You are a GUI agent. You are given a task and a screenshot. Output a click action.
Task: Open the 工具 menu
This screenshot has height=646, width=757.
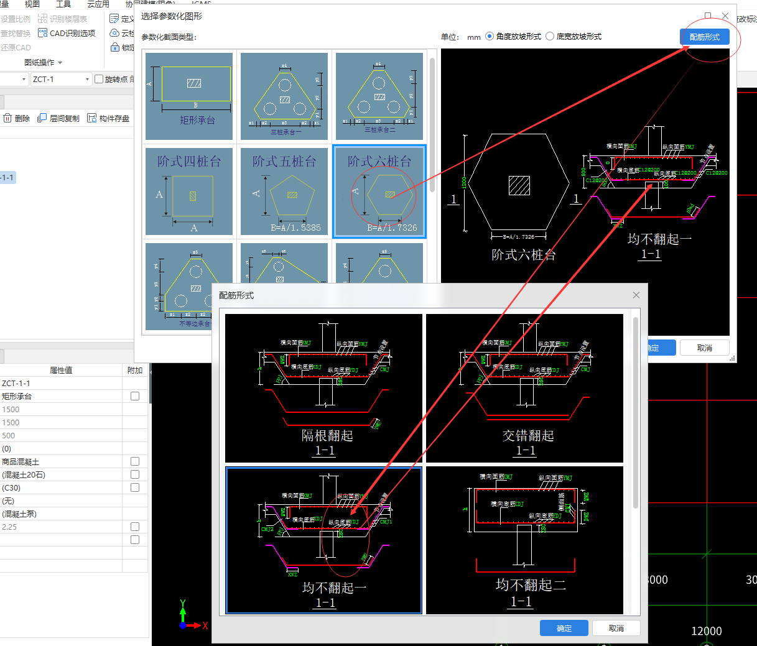point(63,4)
